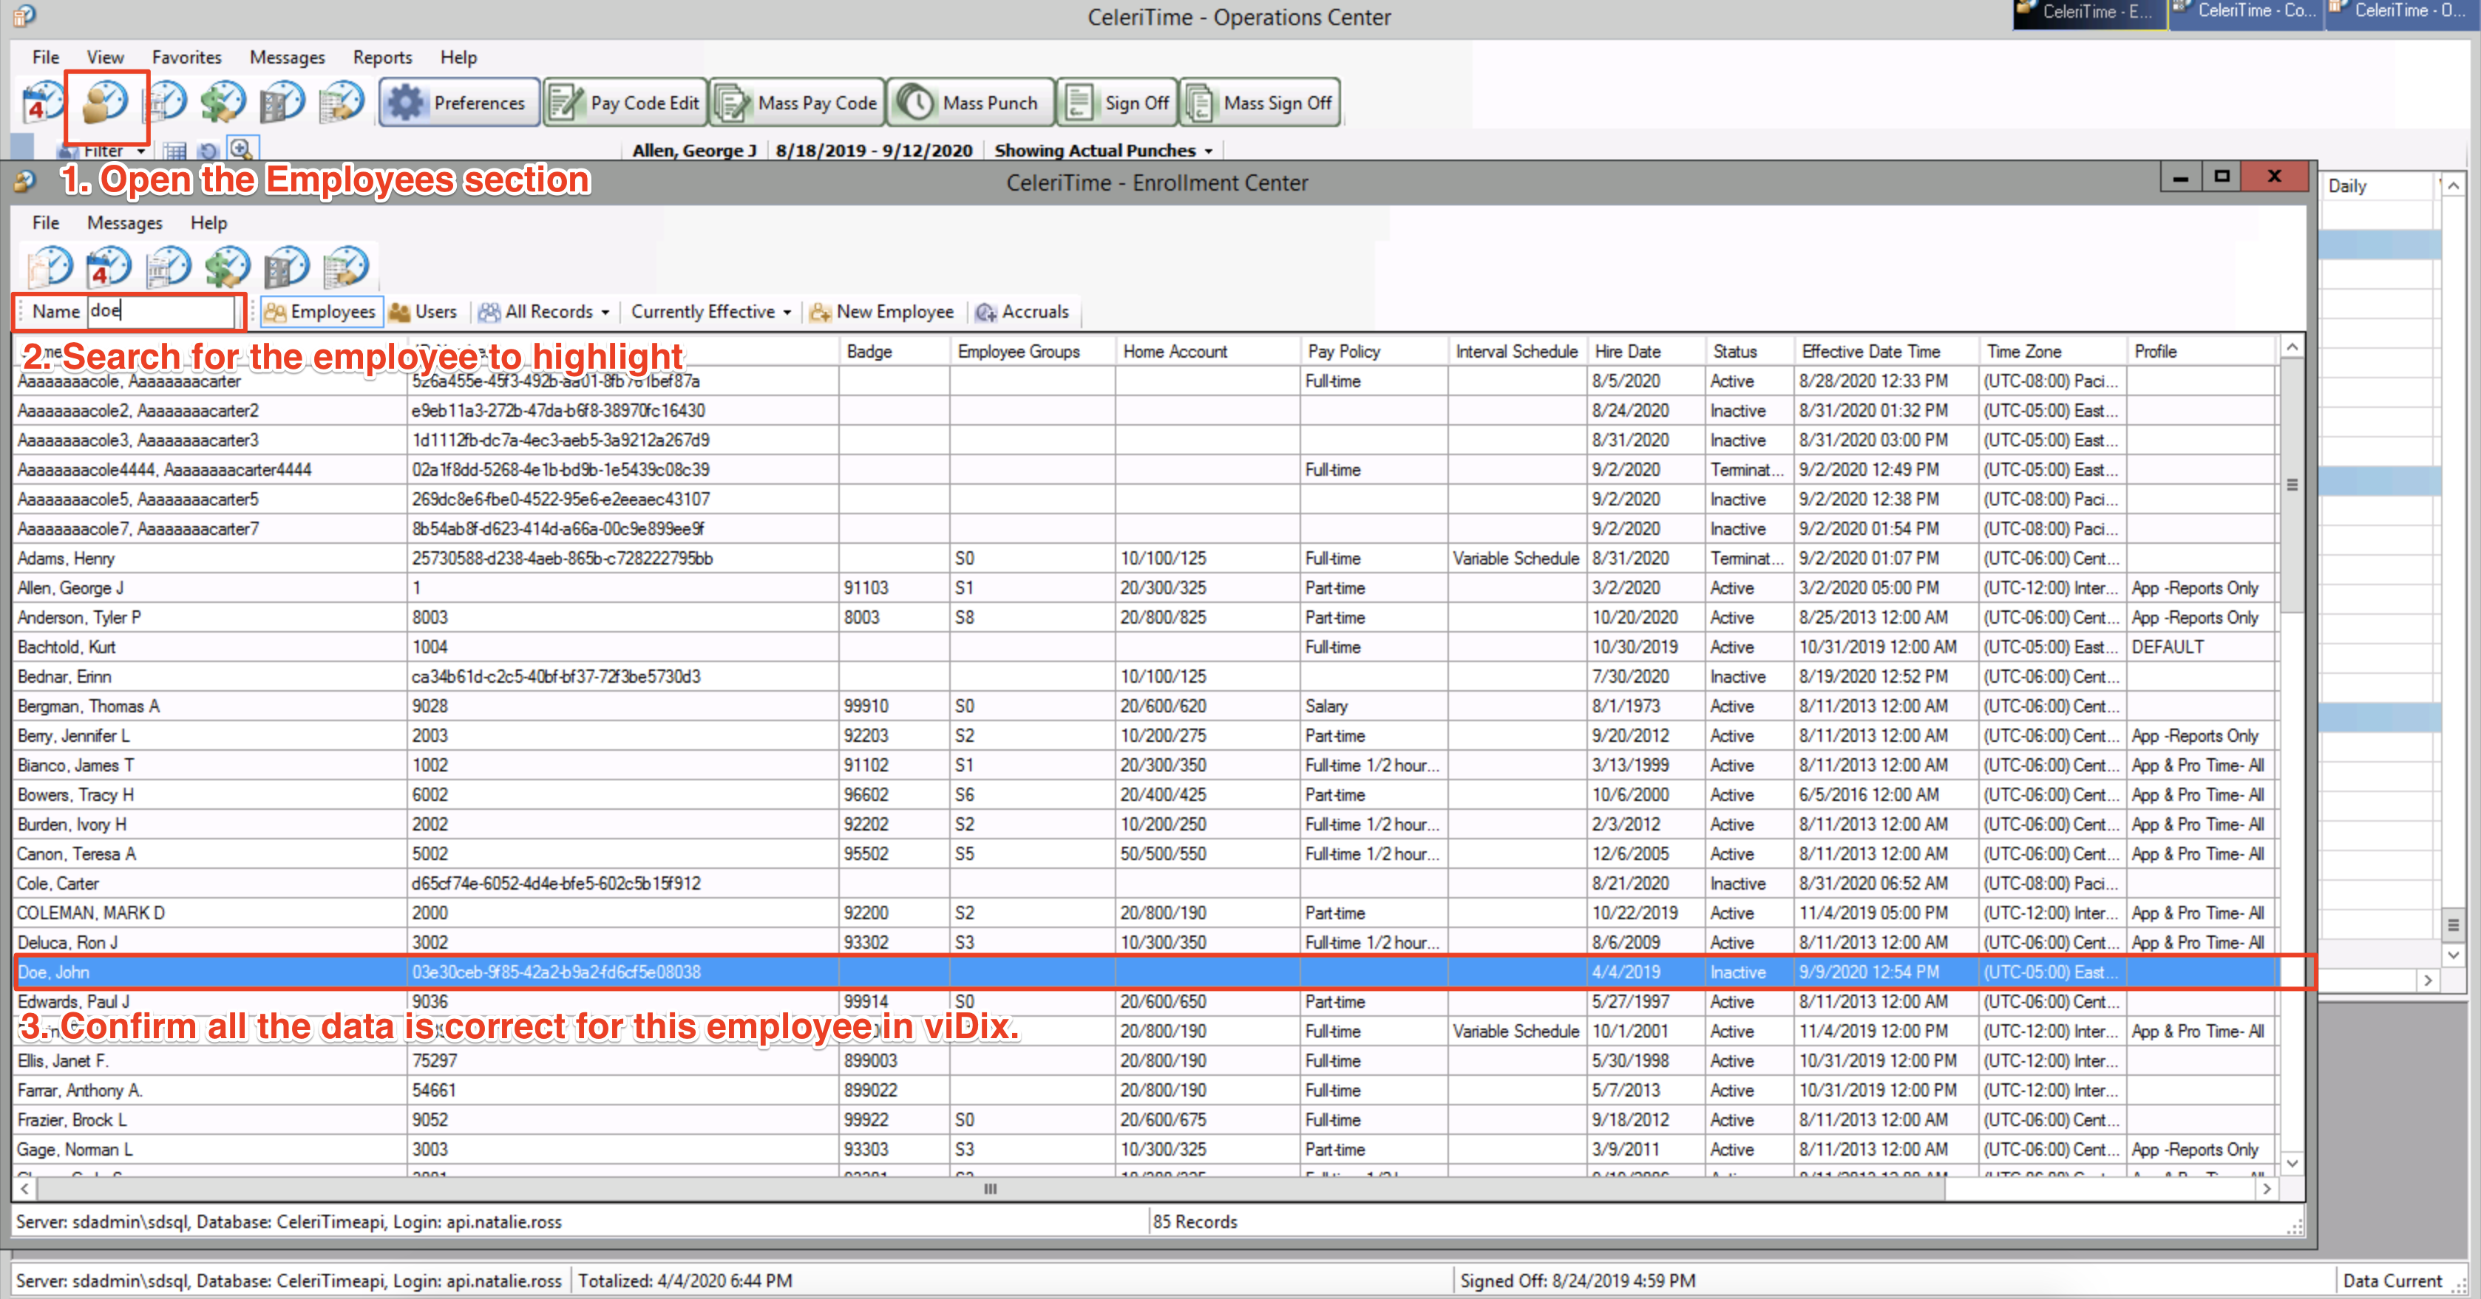
Task: Open the Help menu in Enrollment Center
Action: click(208, 222)
